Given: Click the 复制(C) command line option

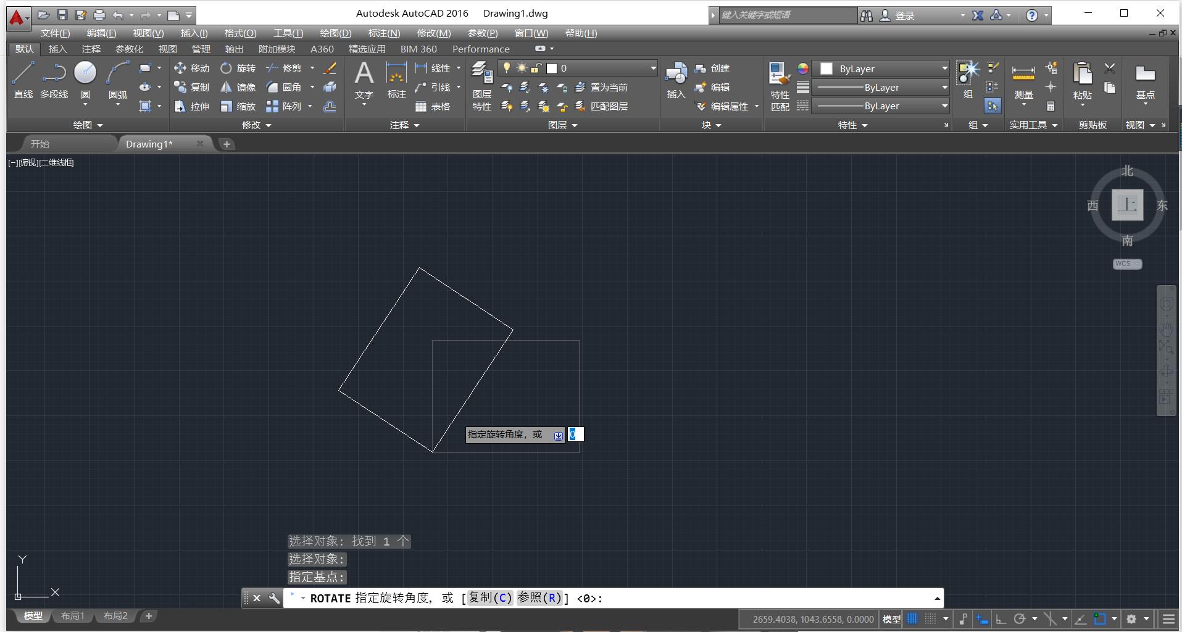Looking at the screenshot, I should pyautogui.click(x=489, y=597).
